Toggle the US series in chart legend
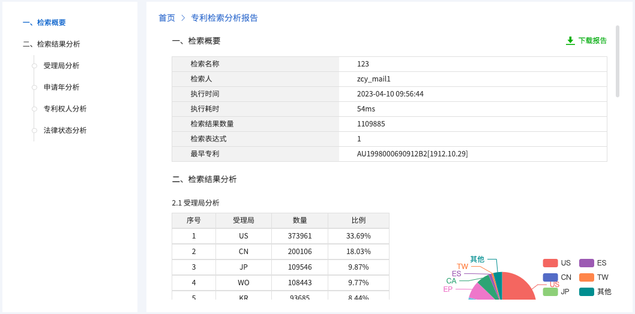635x314 pixels. tap(557, 263)
